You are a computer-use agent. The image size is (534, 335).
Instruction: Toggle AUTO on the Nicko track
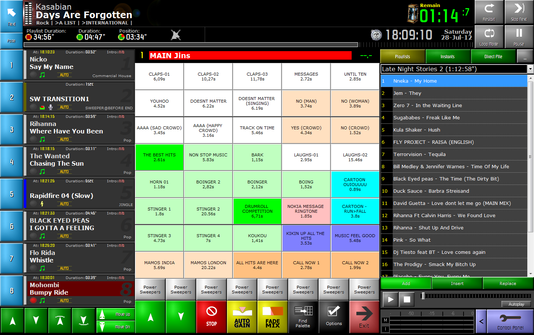[64, 75]
